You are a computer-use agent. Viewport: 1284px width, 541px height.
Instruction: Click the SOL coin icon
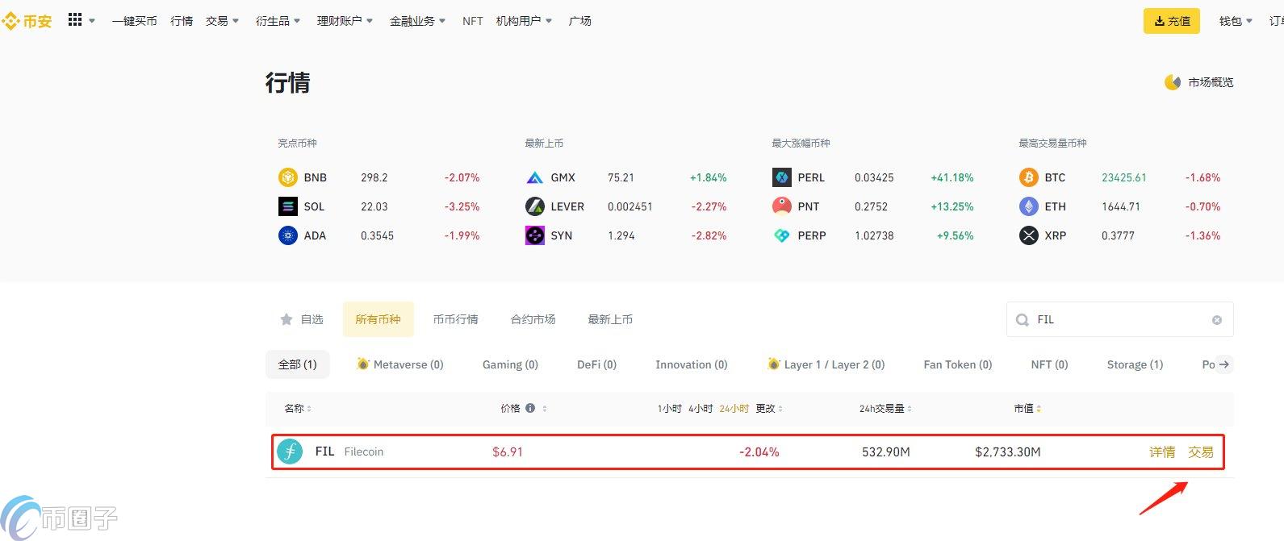(x=288, y=206)
